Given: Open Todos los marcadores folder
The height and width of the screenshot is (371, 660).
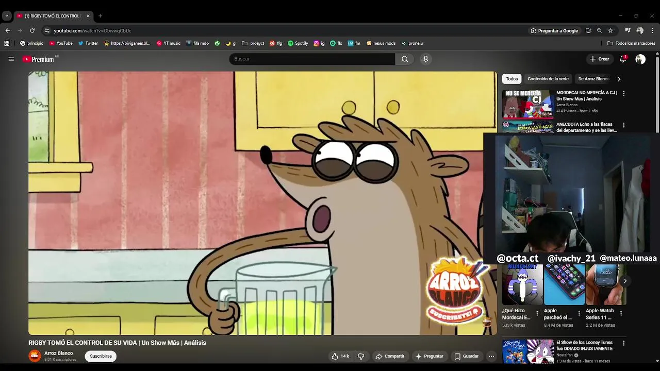Looking at the screenshot, I should coord(631,43).
